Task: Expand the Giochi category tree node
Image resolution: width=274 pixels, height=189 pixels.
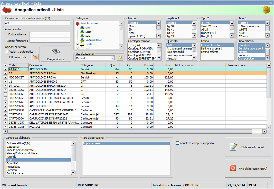Action: tap(78, 44)
